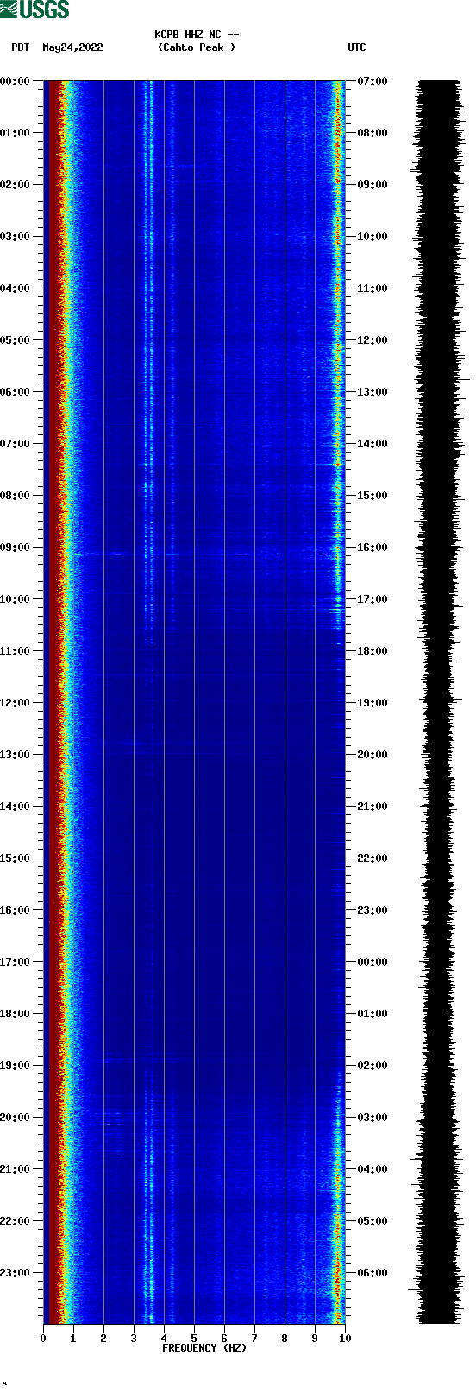Image resolution: width=476 pixels, height=1393 pixels.
Task: Click the 03:00 UTC time label
Action: coord(373,1118)
